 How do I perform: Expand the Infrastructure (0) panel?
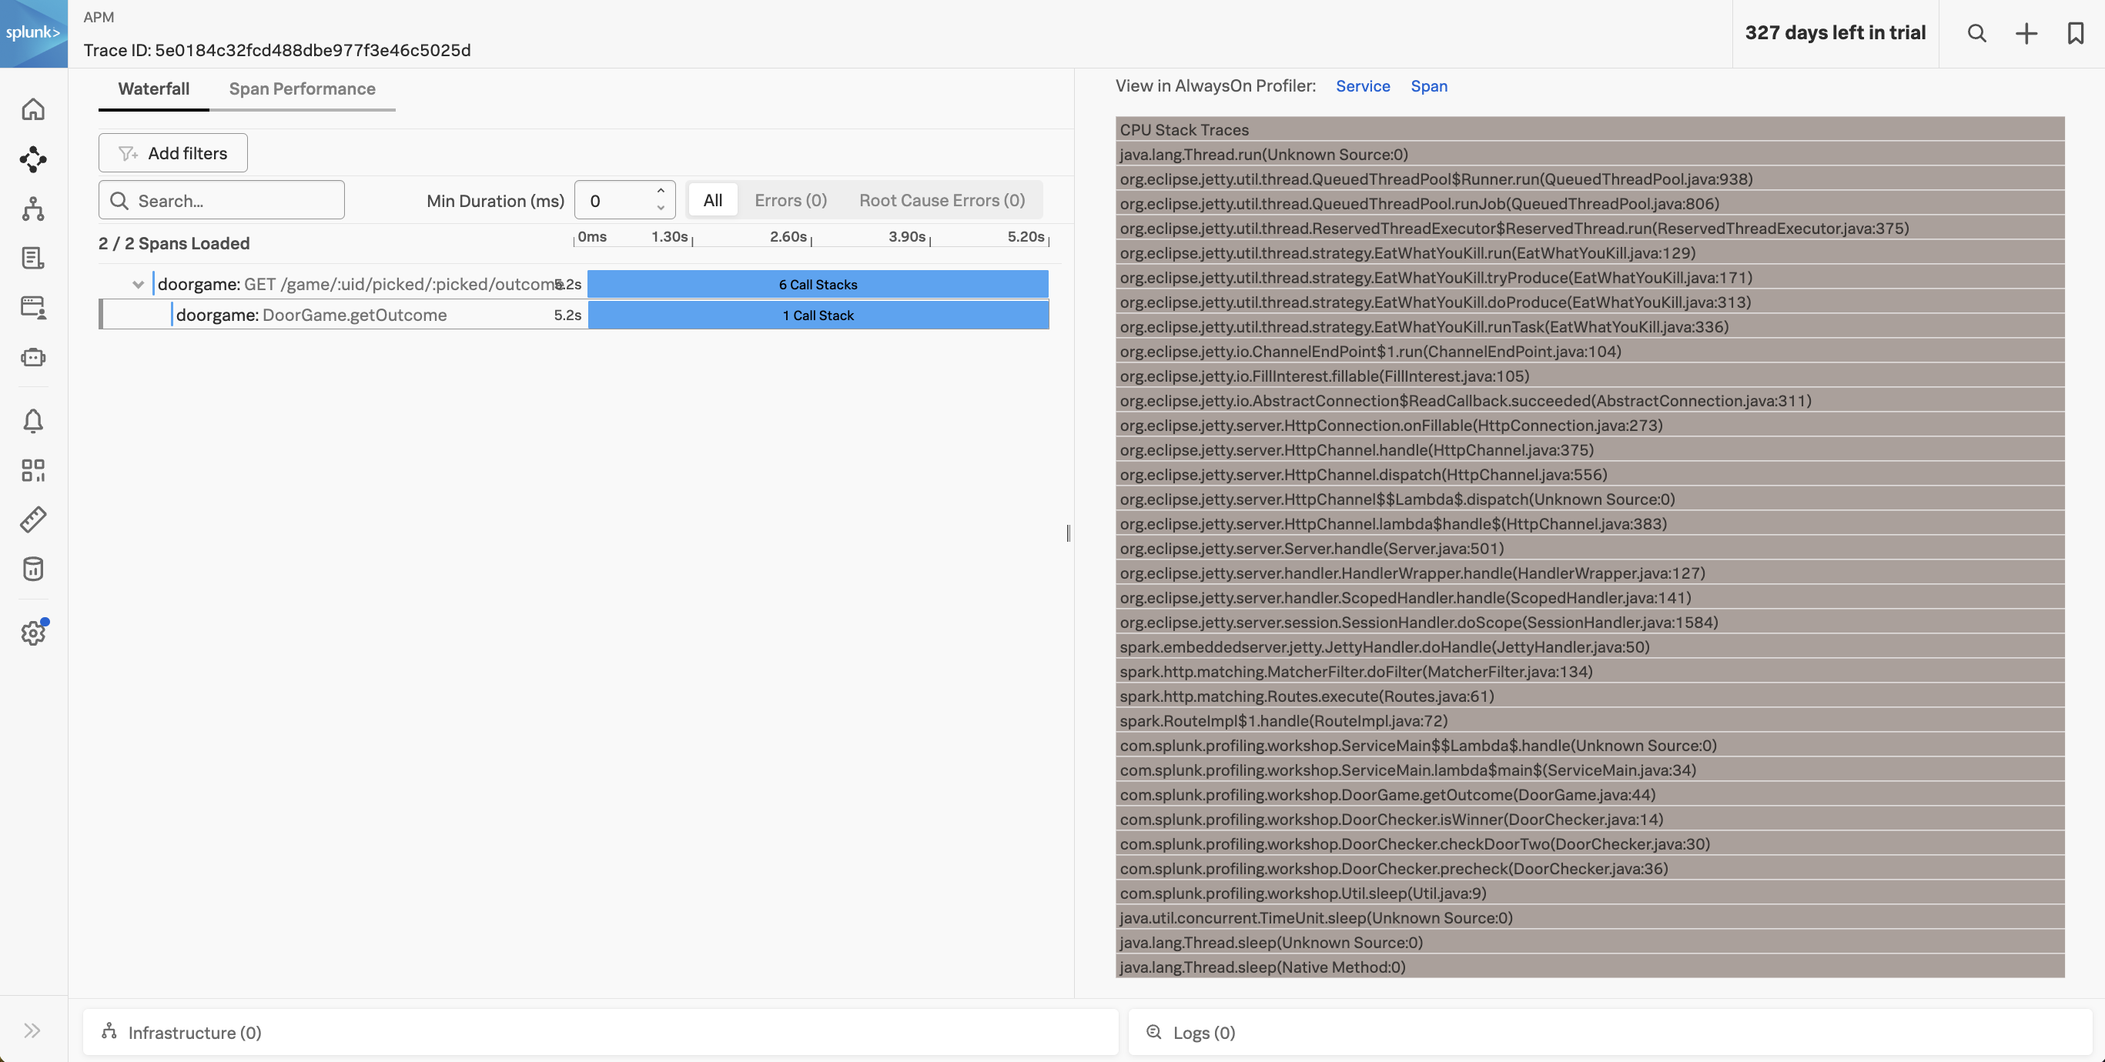(194, 1032)
